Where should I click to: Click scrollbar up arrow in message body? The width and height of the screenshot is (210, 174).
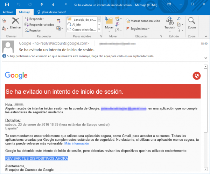(x=205, y=67)
